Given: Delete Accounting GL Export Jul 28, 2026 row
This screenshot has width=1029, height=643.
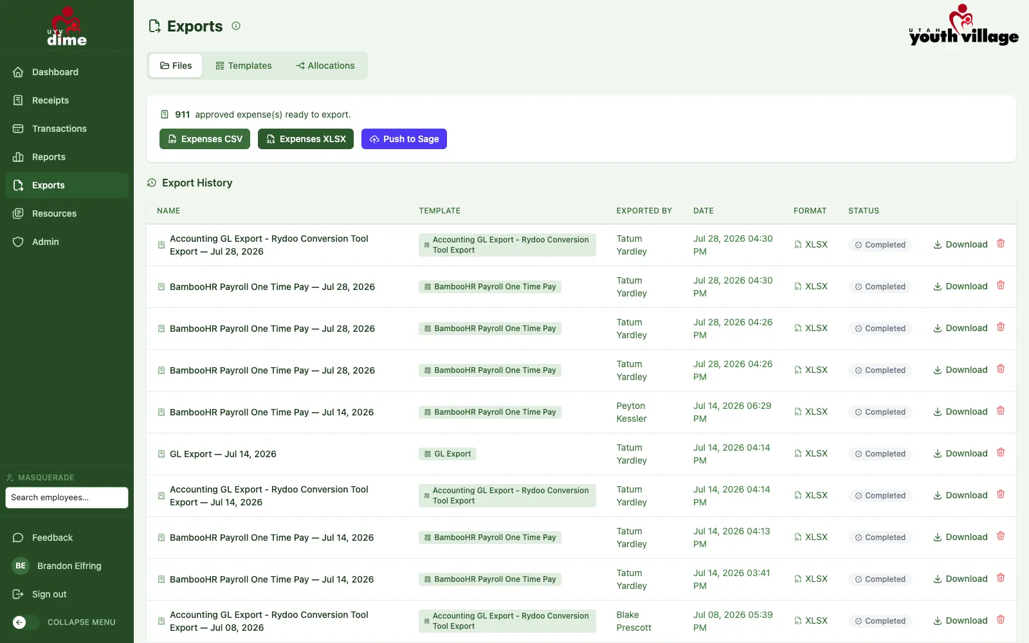Looking at the screenshot, I should 1001,244.
